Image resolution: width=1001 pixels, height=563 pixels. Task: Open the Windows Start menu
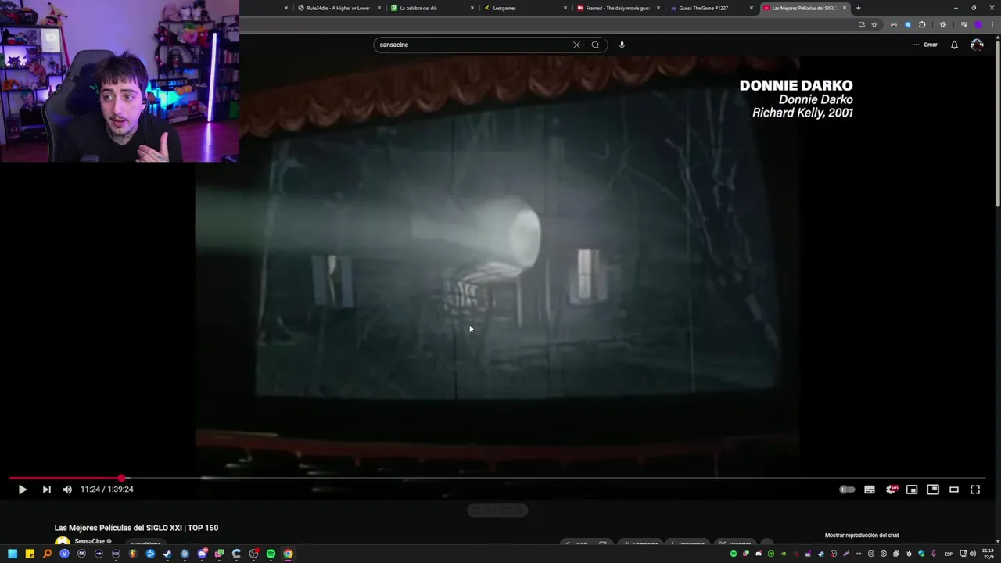coord(12,554)
